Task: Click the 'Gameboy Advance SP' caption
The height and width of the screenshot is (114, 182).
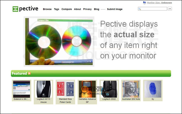Action: point(87,100)
